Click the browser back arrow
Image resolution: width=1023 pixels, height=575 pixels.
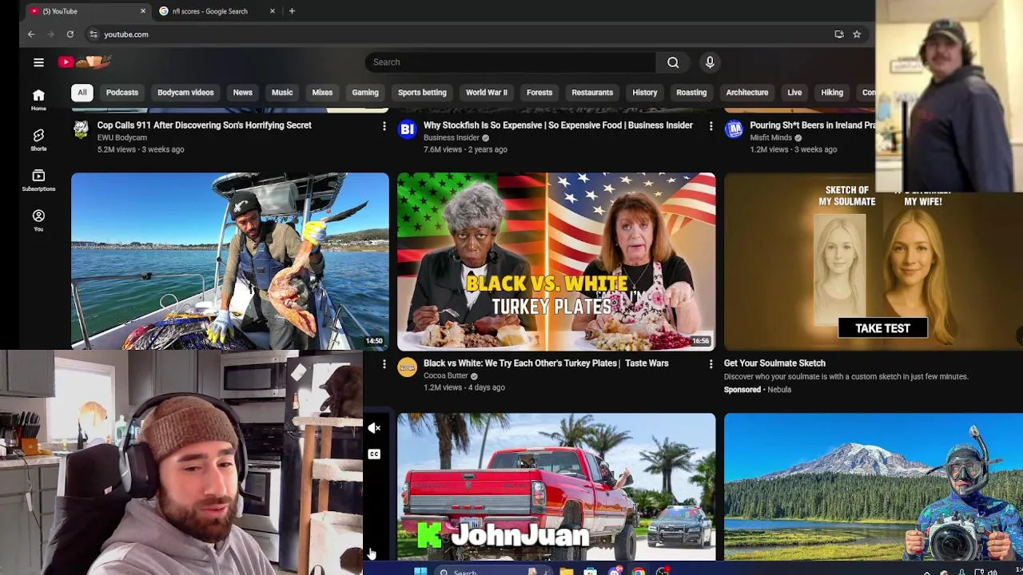[31, 34]
